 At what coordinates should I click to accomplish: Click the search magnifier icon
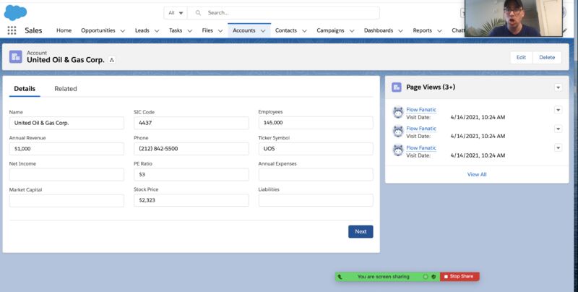coord(198,13)
